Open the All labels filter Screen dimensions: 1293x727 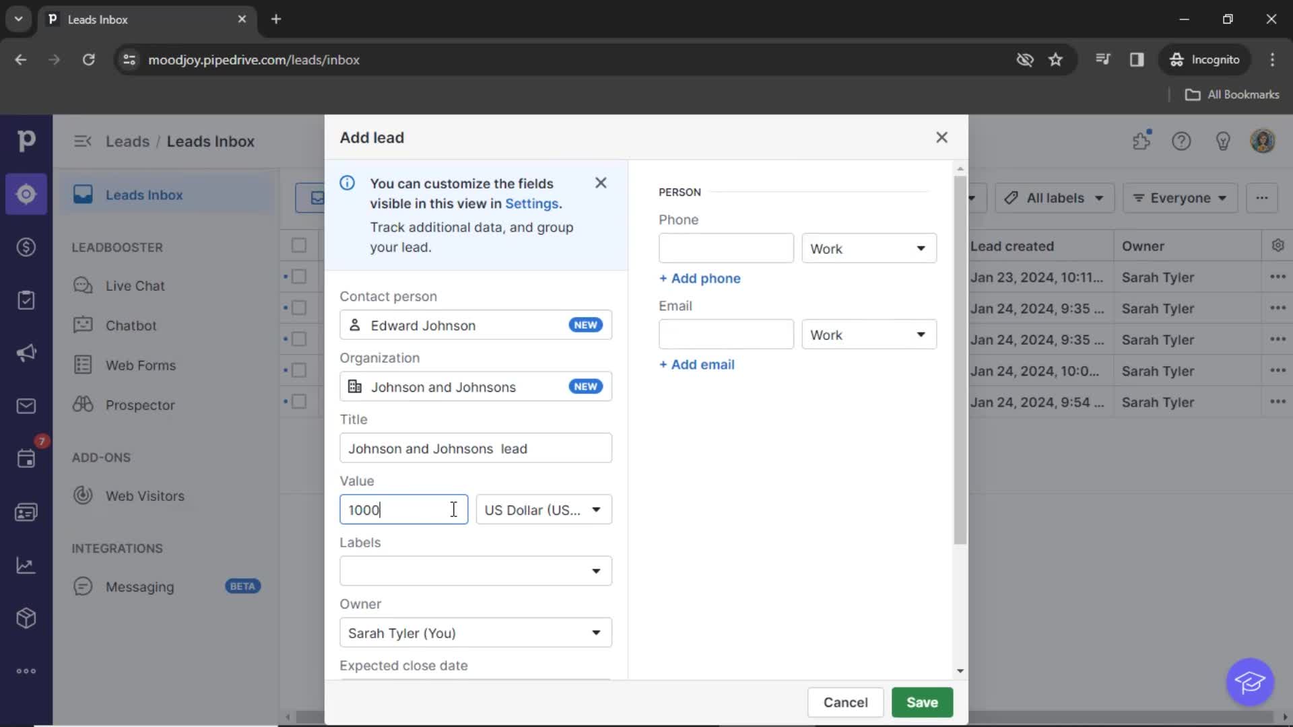pyautogui.click(x=1055, y=198)
